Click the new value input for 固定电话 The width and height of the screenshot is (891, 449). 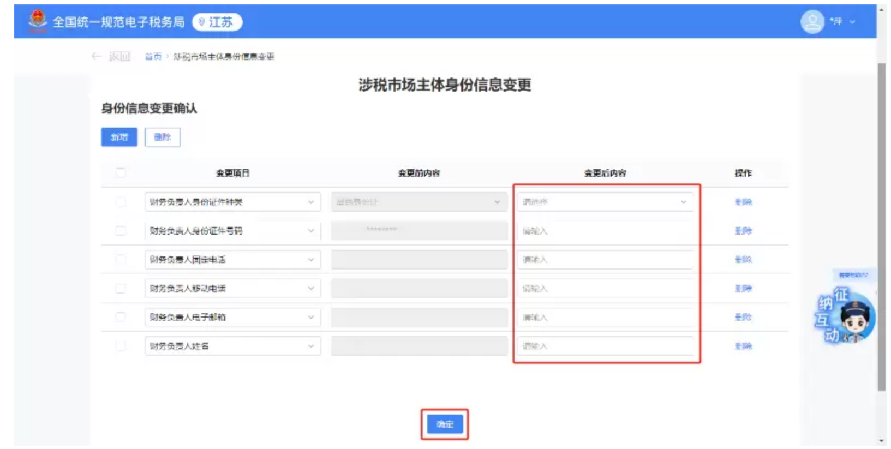(605, 259)
